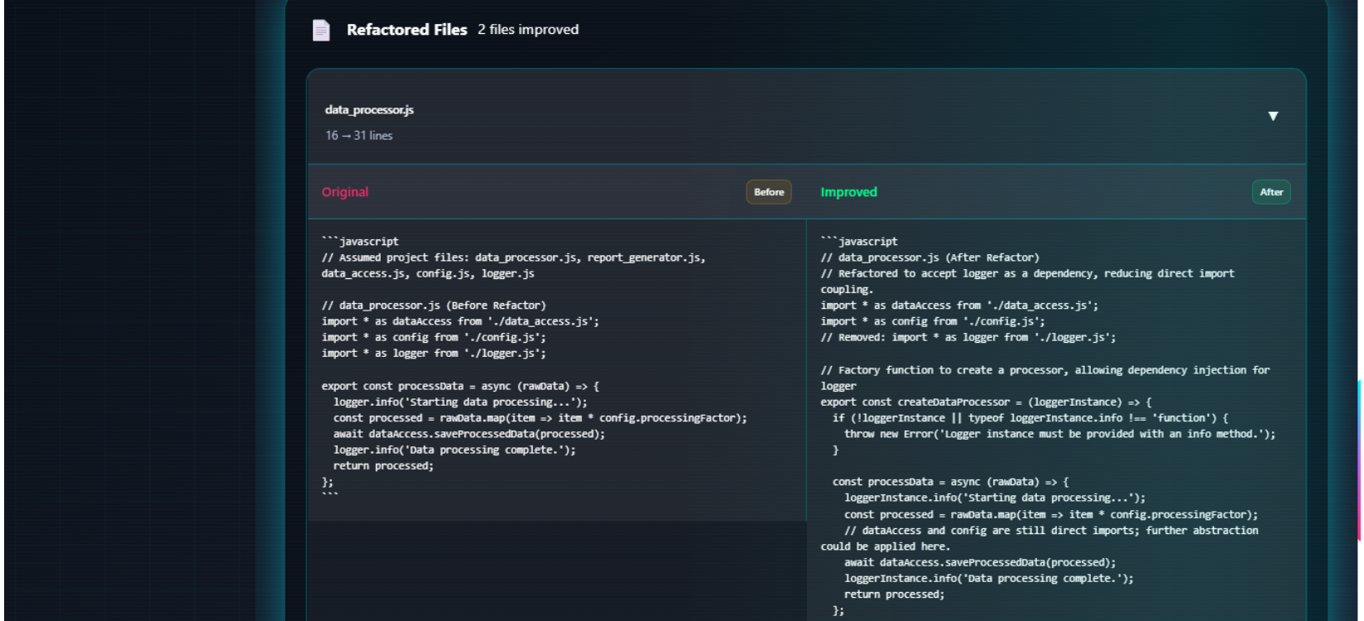Click the "// Removed: import" comment line
This screenshot has height=621, width=1364.
(x=968, y=338)
